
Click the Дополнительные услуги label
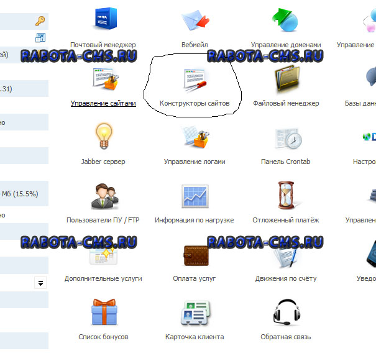pyautogui.click(x=103, y=278)
